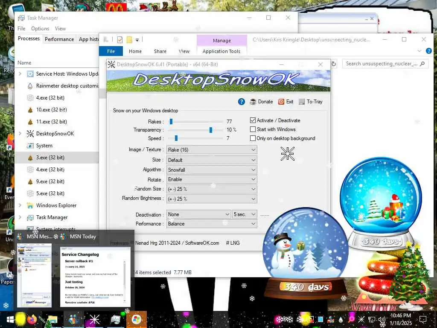Click the volume speaker tray icon
Viewport: 437px width, 328px height.
382,319
